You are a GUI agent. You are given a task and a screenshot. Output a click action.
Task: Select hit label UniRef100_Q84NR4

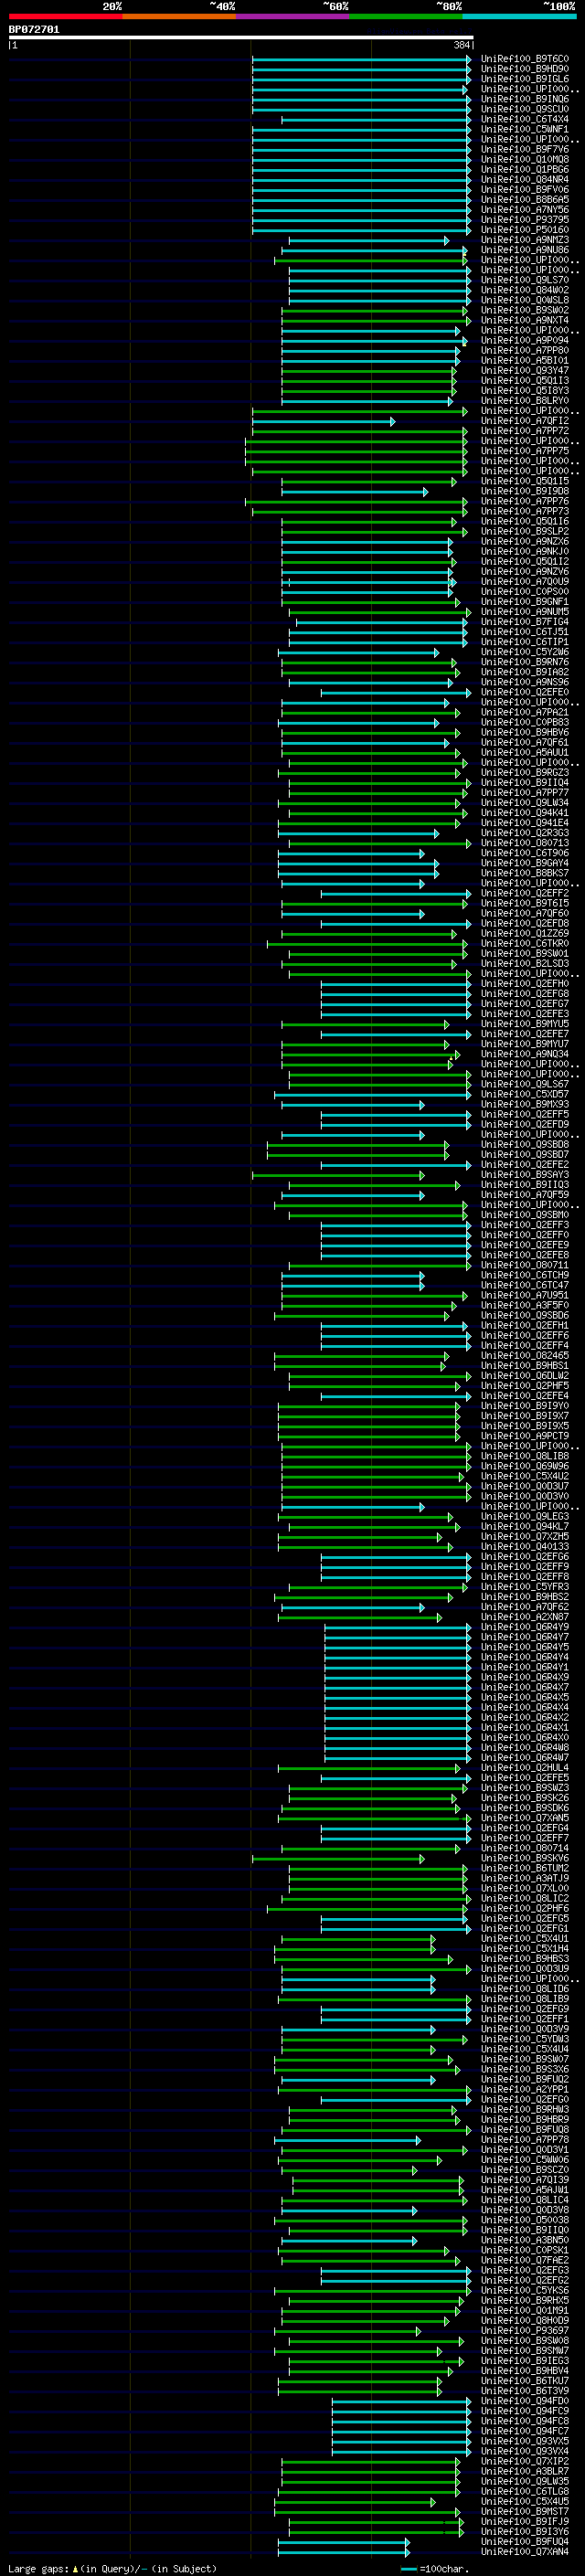coord(525,180)
